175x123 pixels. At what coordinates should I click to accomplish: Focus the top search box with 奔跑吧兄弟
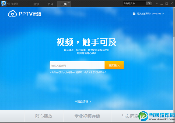[x=135, y=4]
